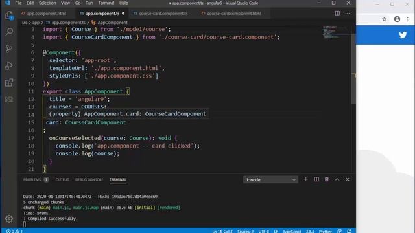Image resolution: width=415 pixels, height=233 pixels.
Task: Click the errors and warnings count in status bar
Action: click(14, 231)
